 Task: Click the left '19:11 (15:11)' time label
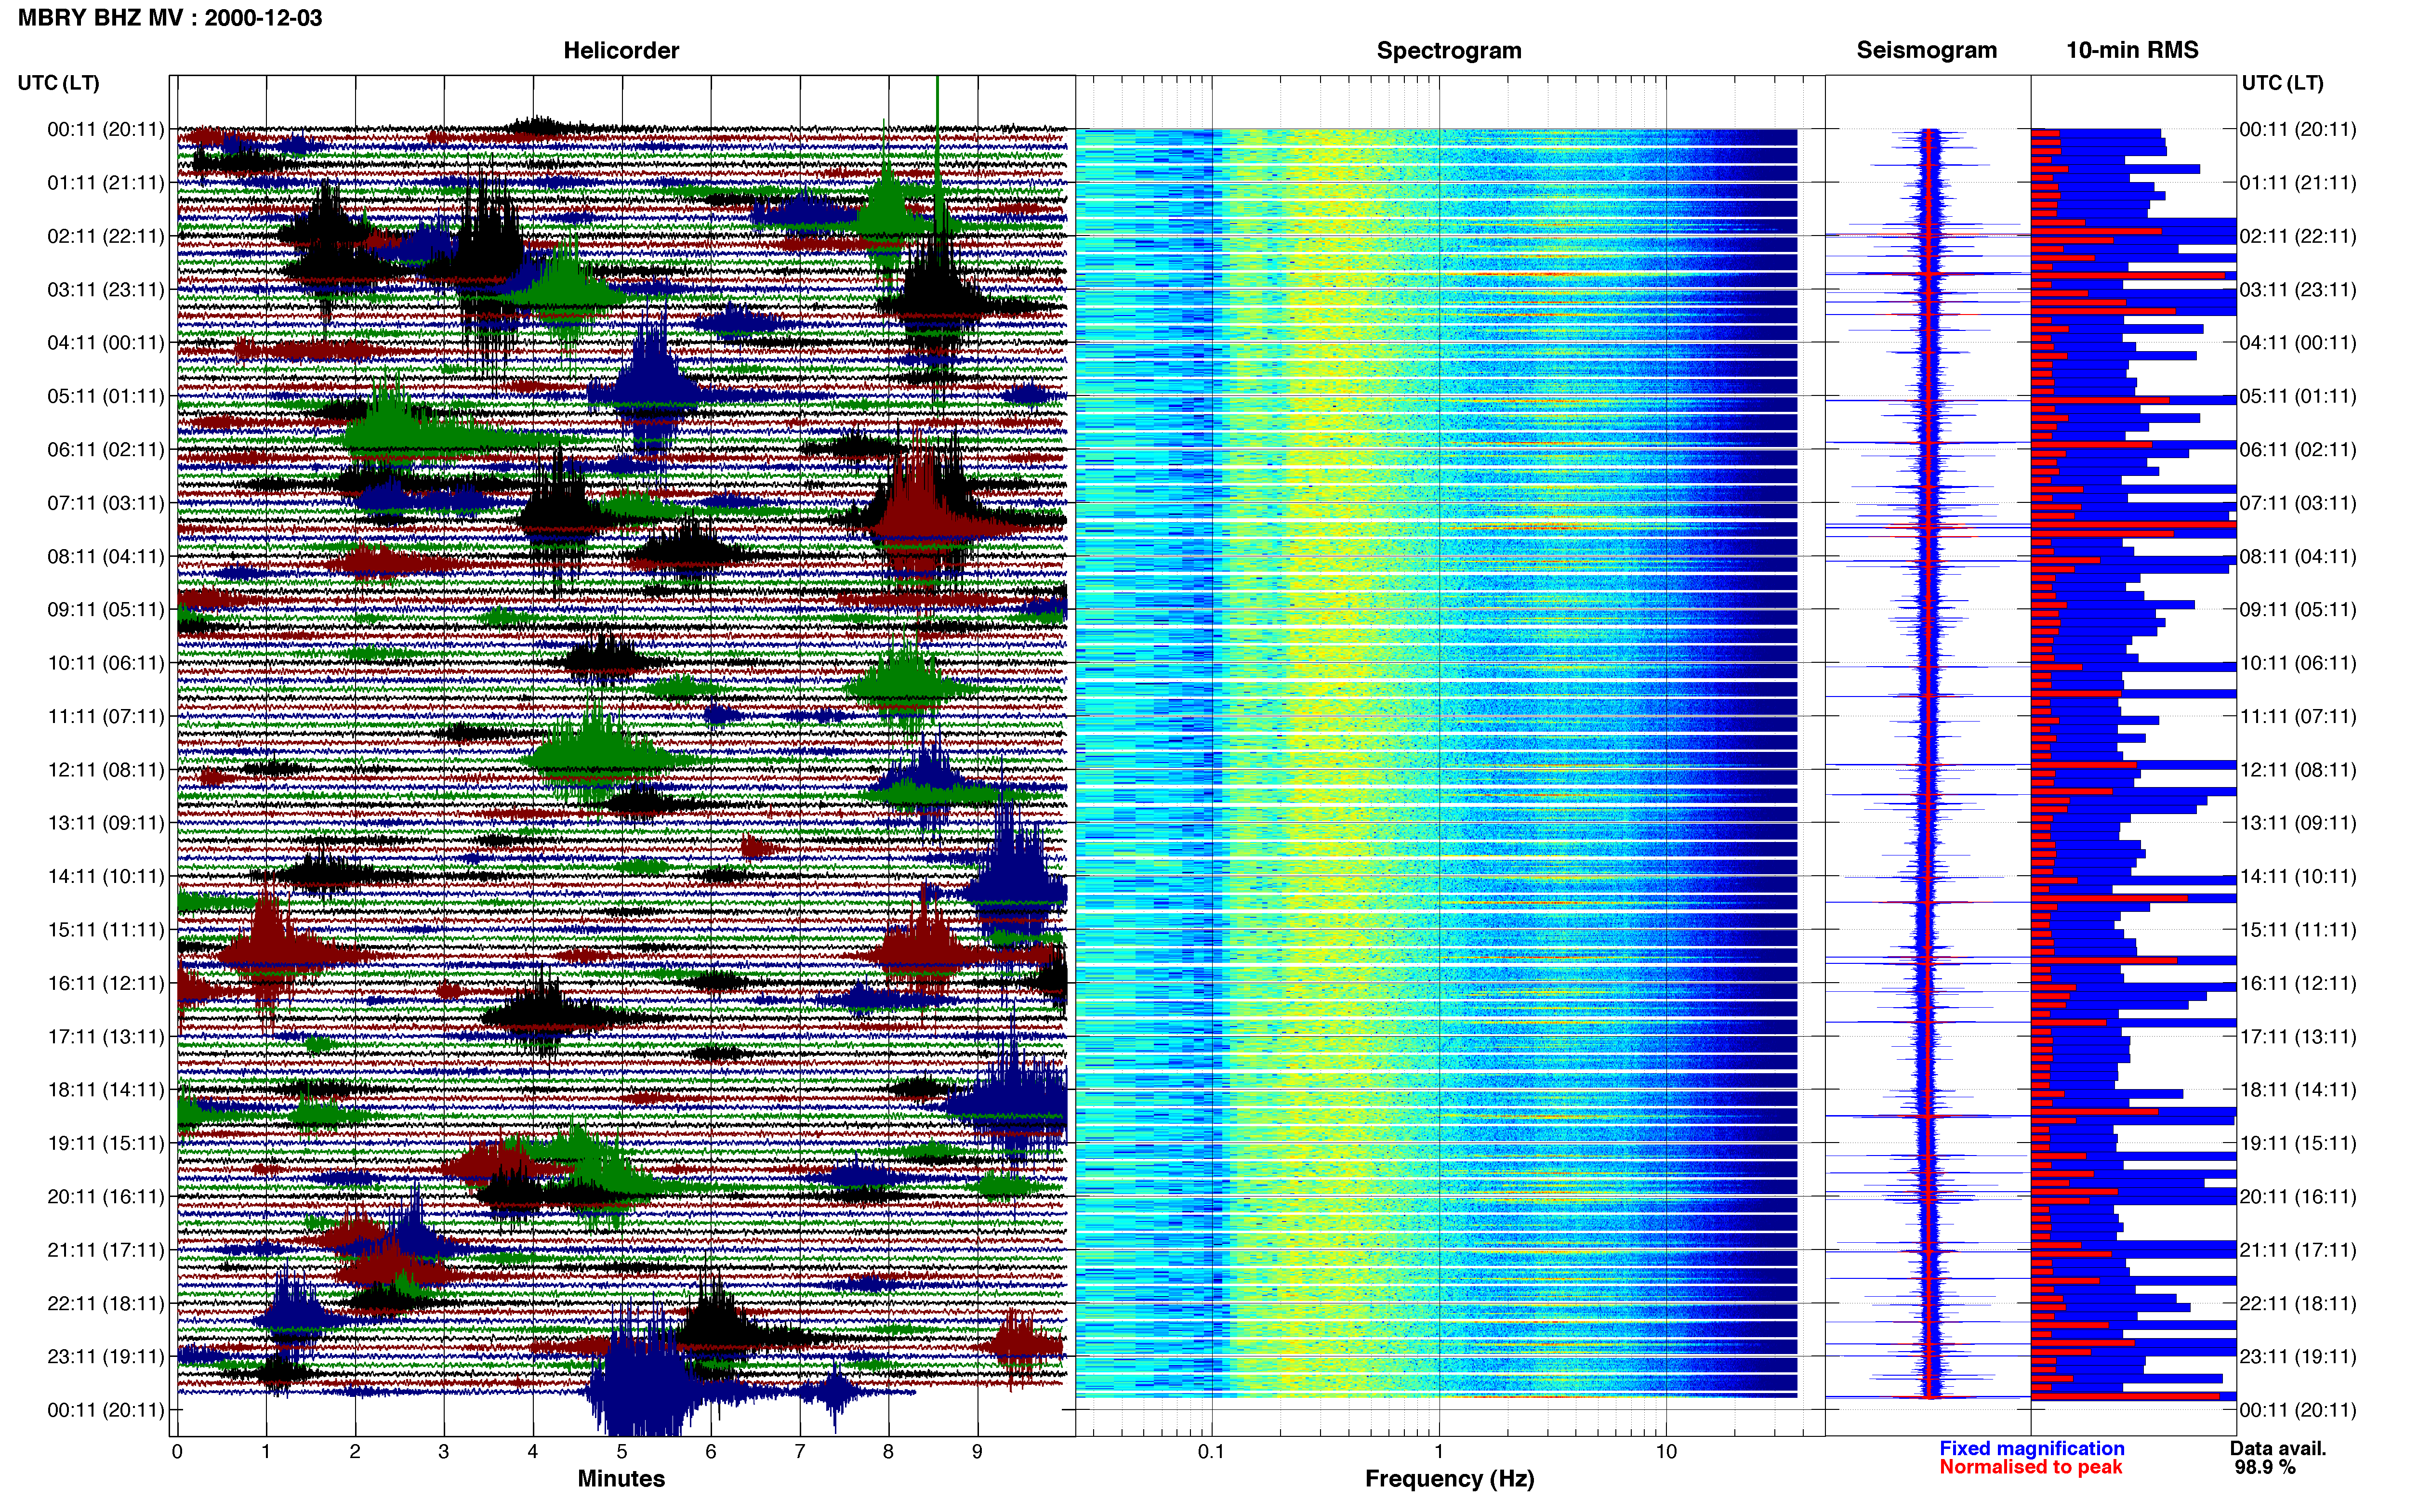(106, 1143)
